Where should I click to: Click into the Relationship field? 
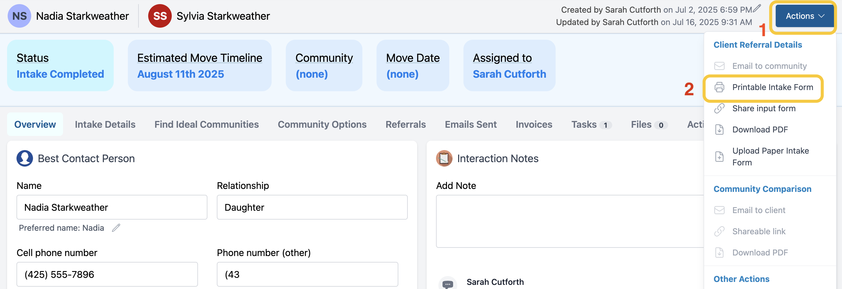(312, 207)
